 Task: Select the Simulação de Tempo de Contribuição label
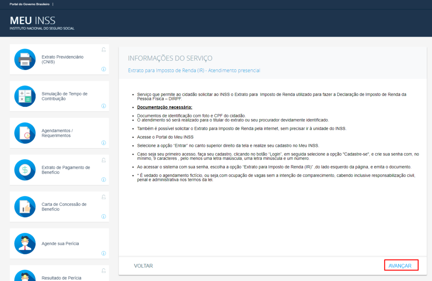tap(65, 96)
